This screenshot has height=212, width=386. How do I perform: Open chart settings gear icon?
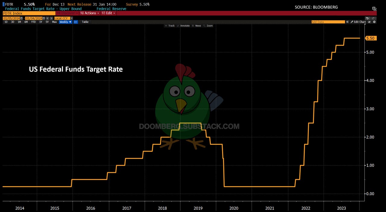(x=374, y=22)
